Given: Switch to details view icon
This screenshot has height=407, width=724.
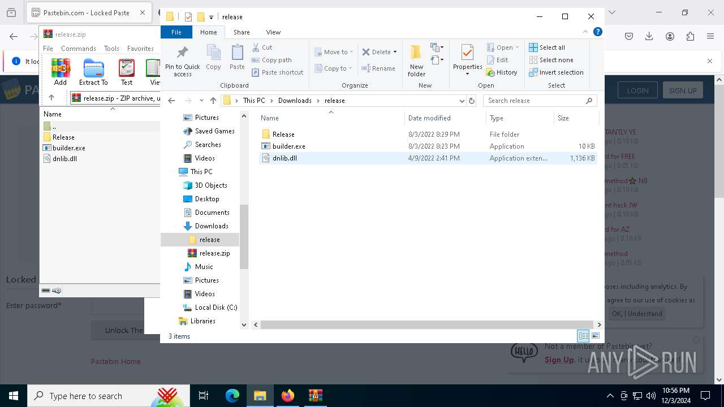Looking at the screenshot, I should click(583, 336).
